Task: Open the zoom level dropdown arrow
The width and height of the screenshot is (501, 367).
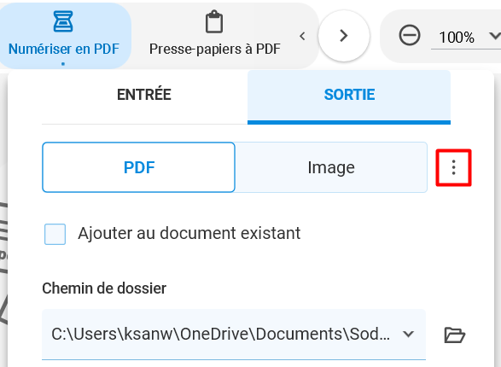Action: click(495, 36)
